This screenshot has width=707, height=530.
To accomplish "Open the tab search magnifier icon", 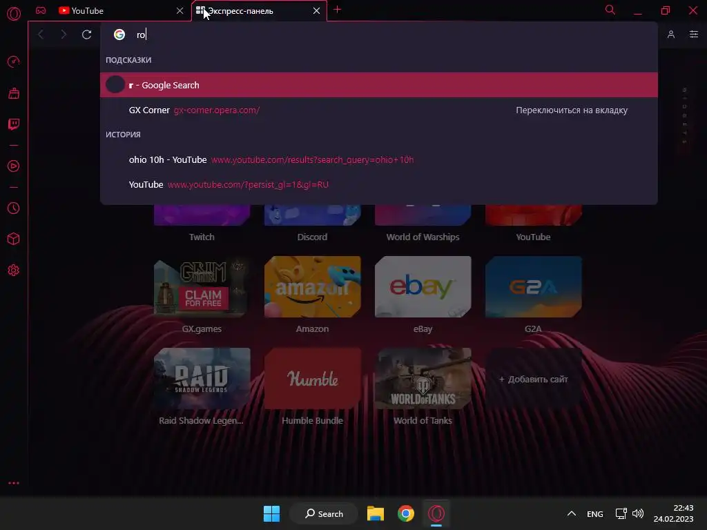I will tap(610, 10).
